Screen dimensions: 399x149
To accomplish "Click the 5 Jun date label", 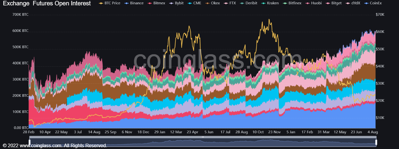I will click(209, 132).
